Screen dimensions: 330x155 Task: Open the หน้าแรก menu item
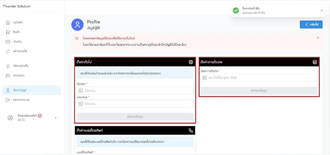(32, 22)
